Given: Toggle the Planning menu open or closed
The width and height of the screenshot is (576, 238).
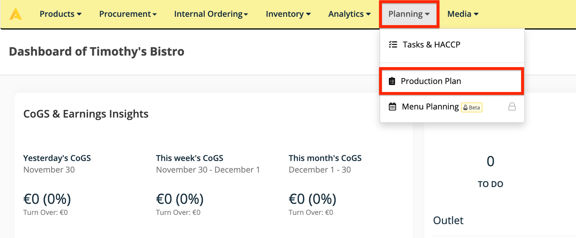Looking at the screenshot, I should (409, 14).
